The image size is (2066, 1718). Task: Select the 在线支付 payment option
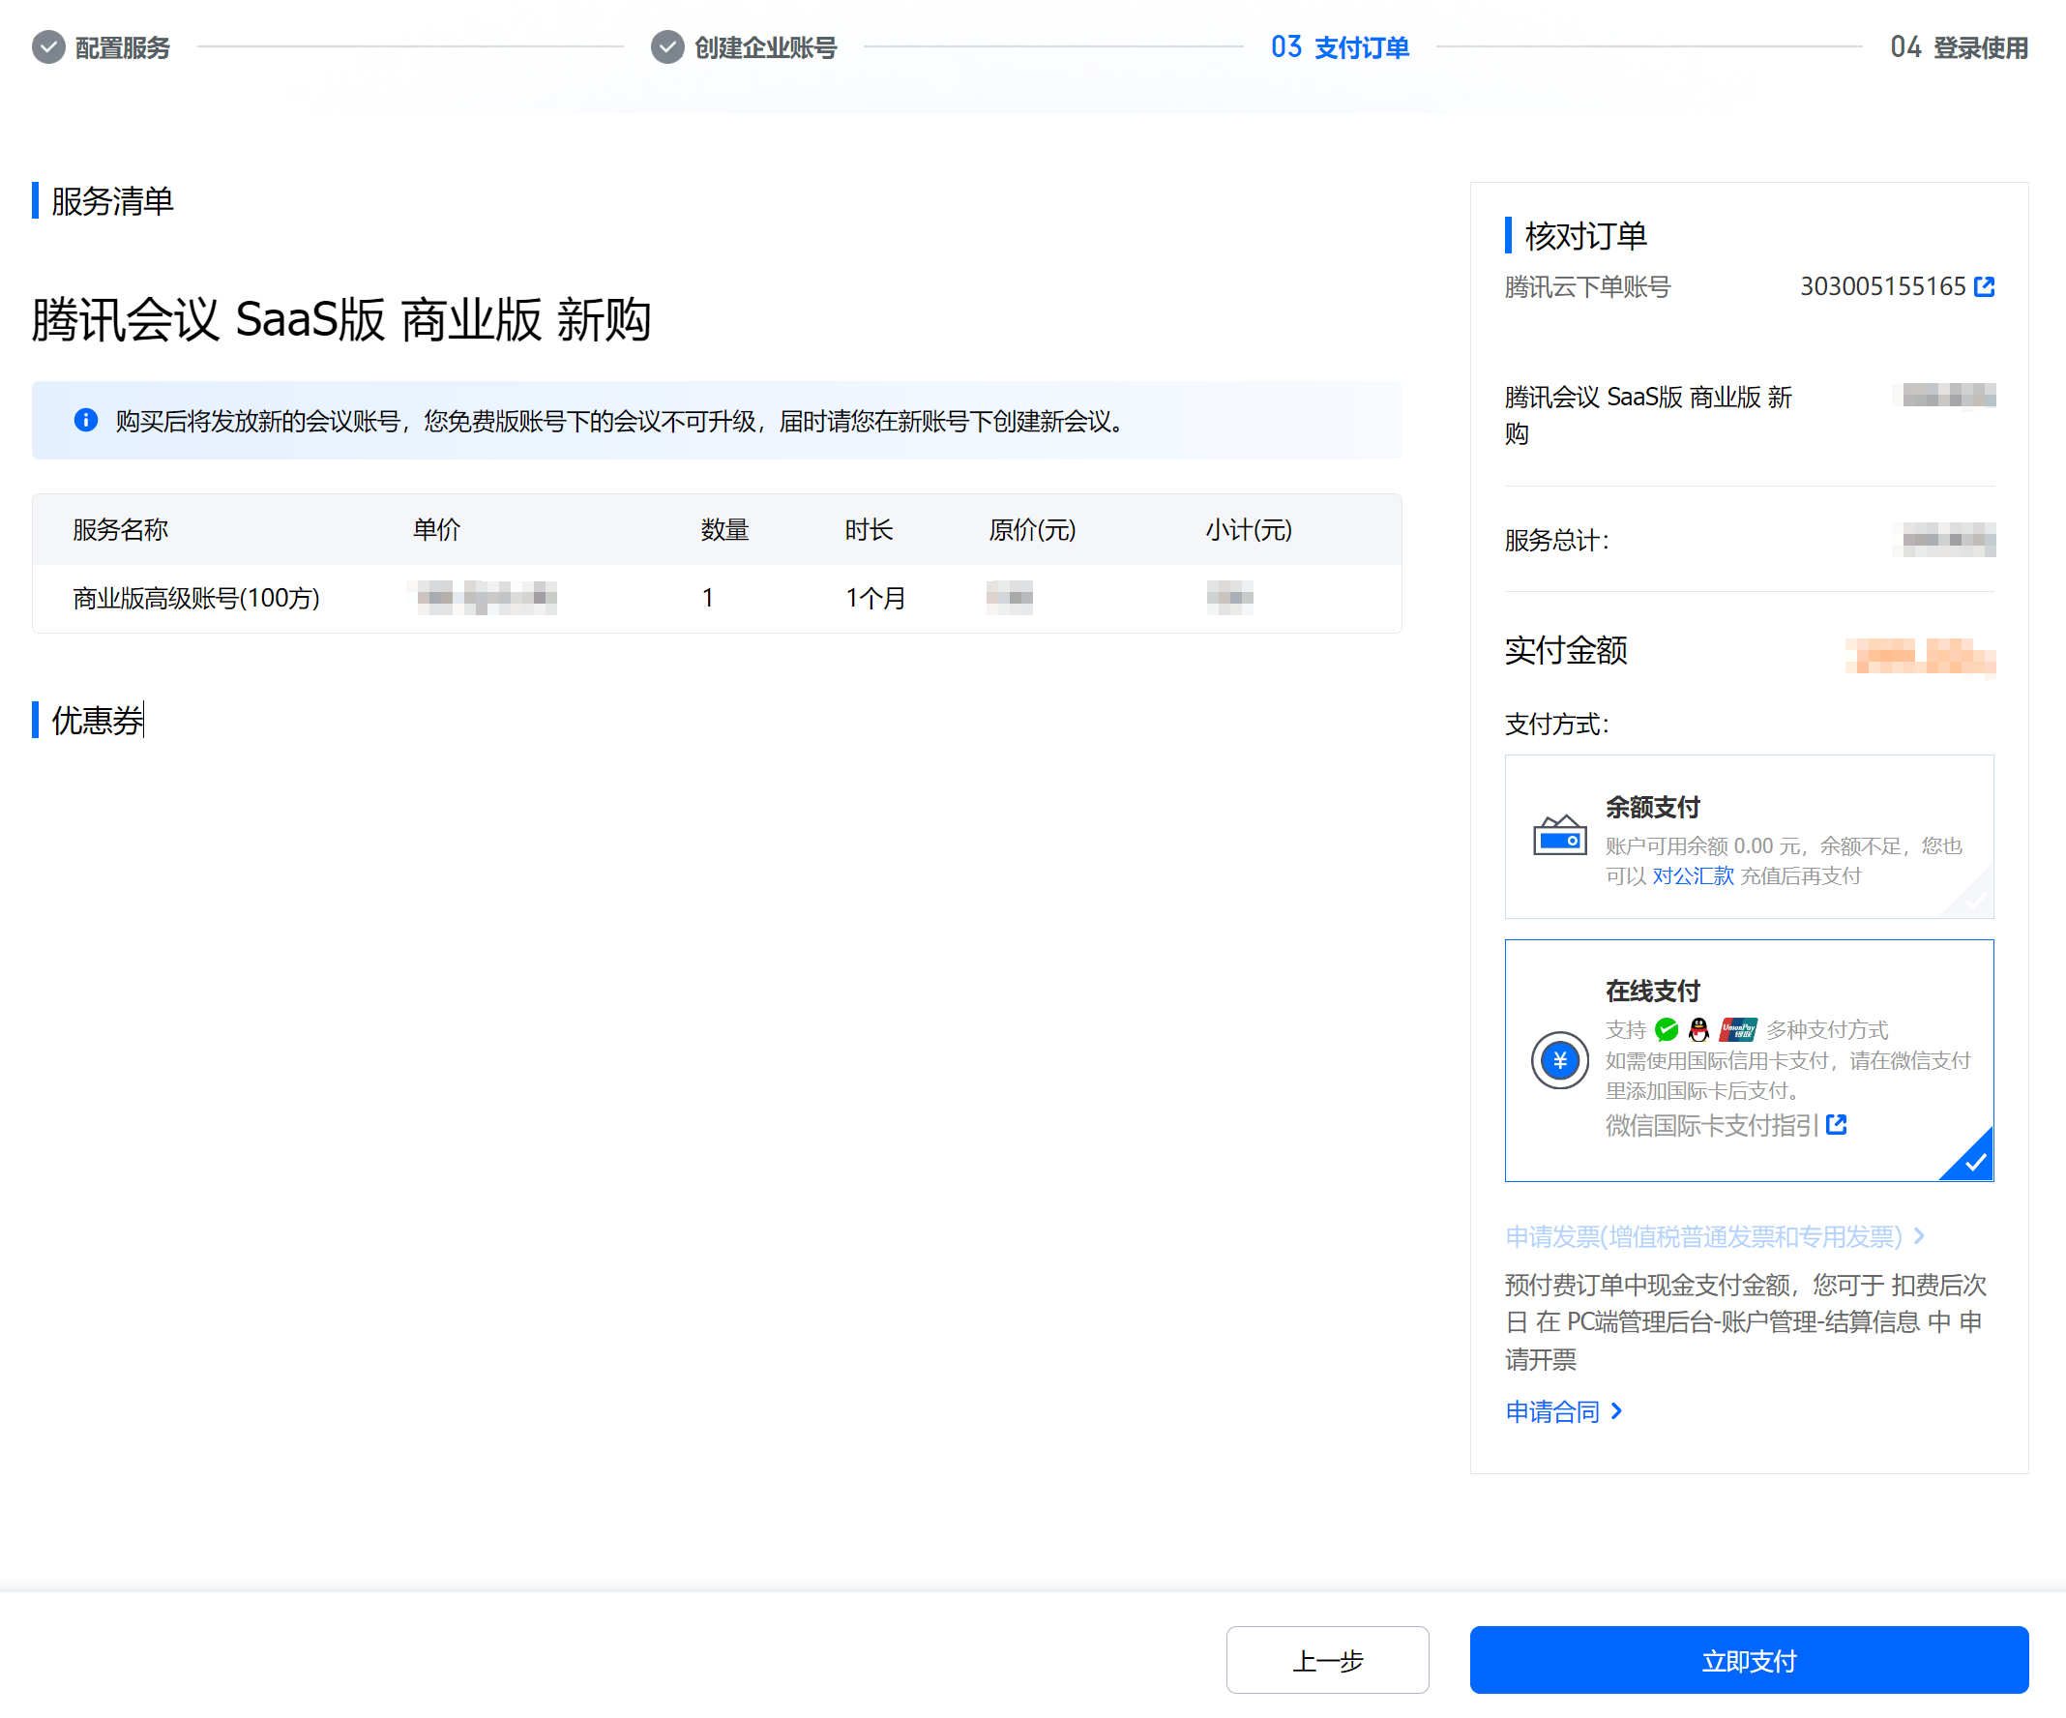click(x=1748, y=1060)
